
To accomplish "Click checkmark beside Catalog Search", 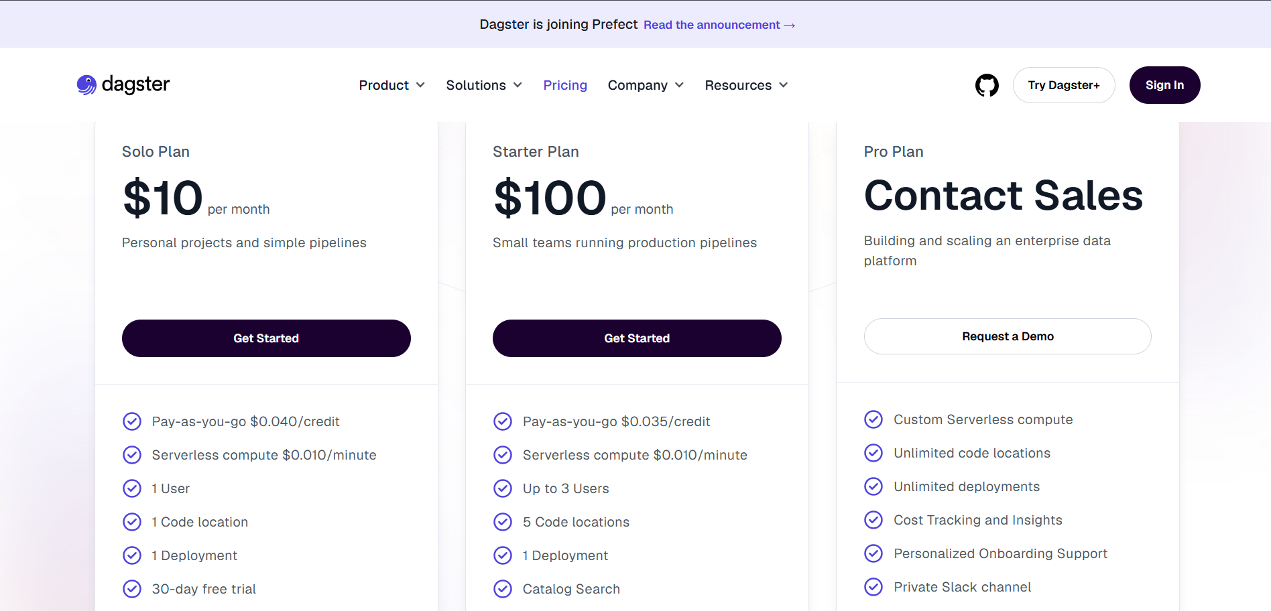I will pyautogui.click(x=503, y=589).
